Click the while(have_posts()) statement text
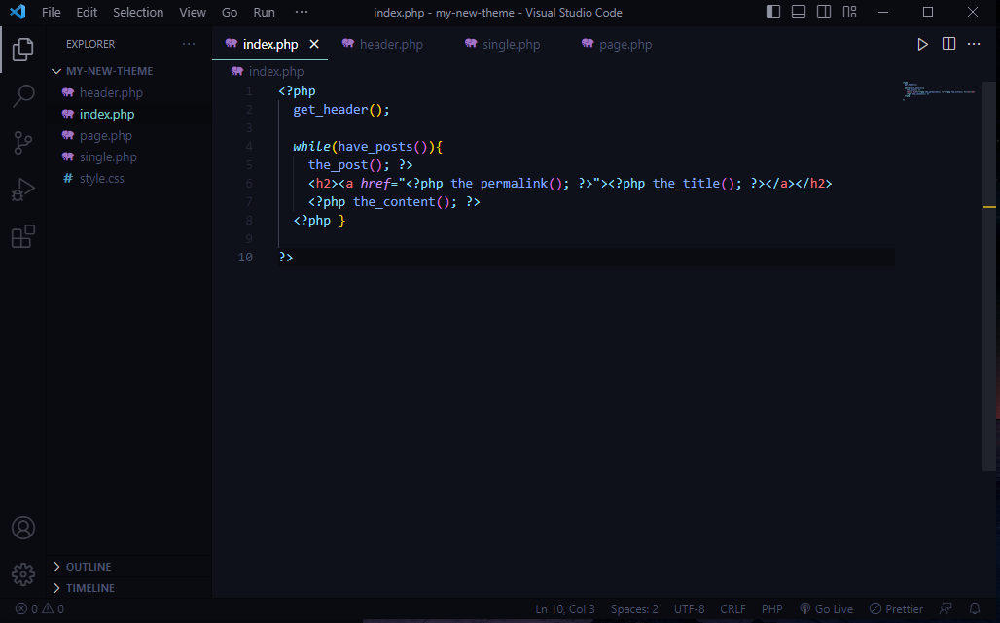 click(x=368, y=147)
